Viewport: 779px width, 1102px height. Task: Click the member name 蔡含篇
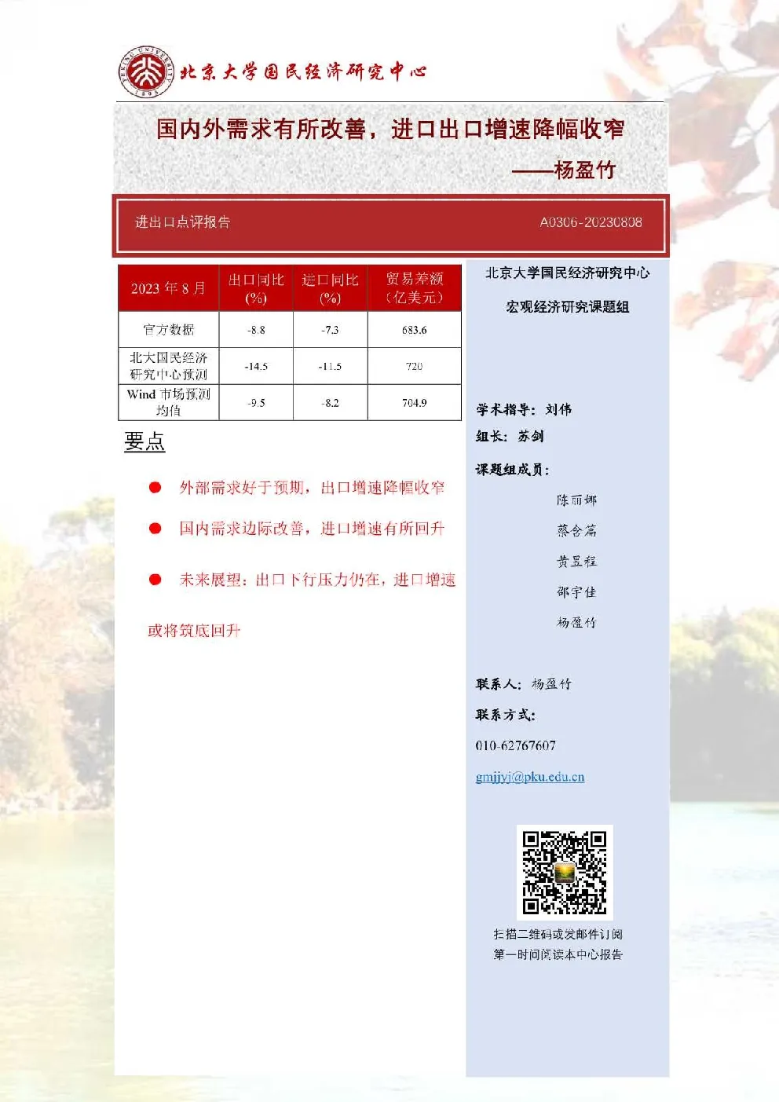coord(576,531)
